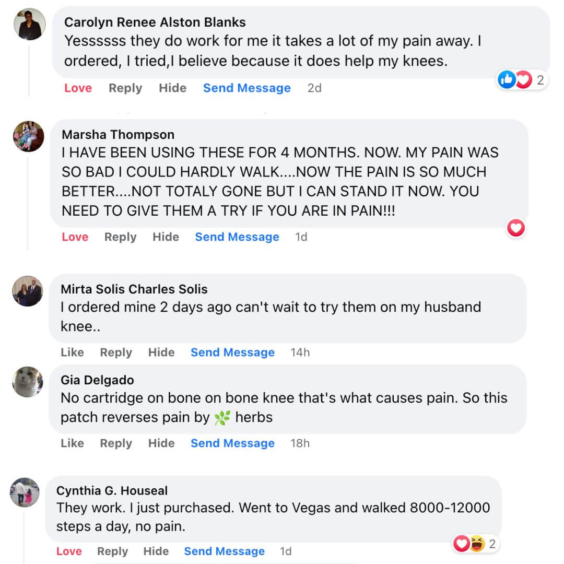Image resolution: width=564 pixels, height=564 pixels.
Task: View reactions on Carolyn's comment
Action: (x=522, y=80)
